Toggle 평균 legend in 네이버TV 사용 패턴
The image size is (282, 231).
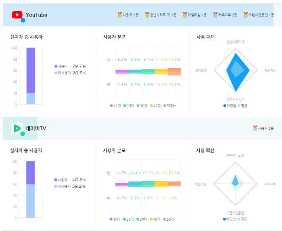242,219
